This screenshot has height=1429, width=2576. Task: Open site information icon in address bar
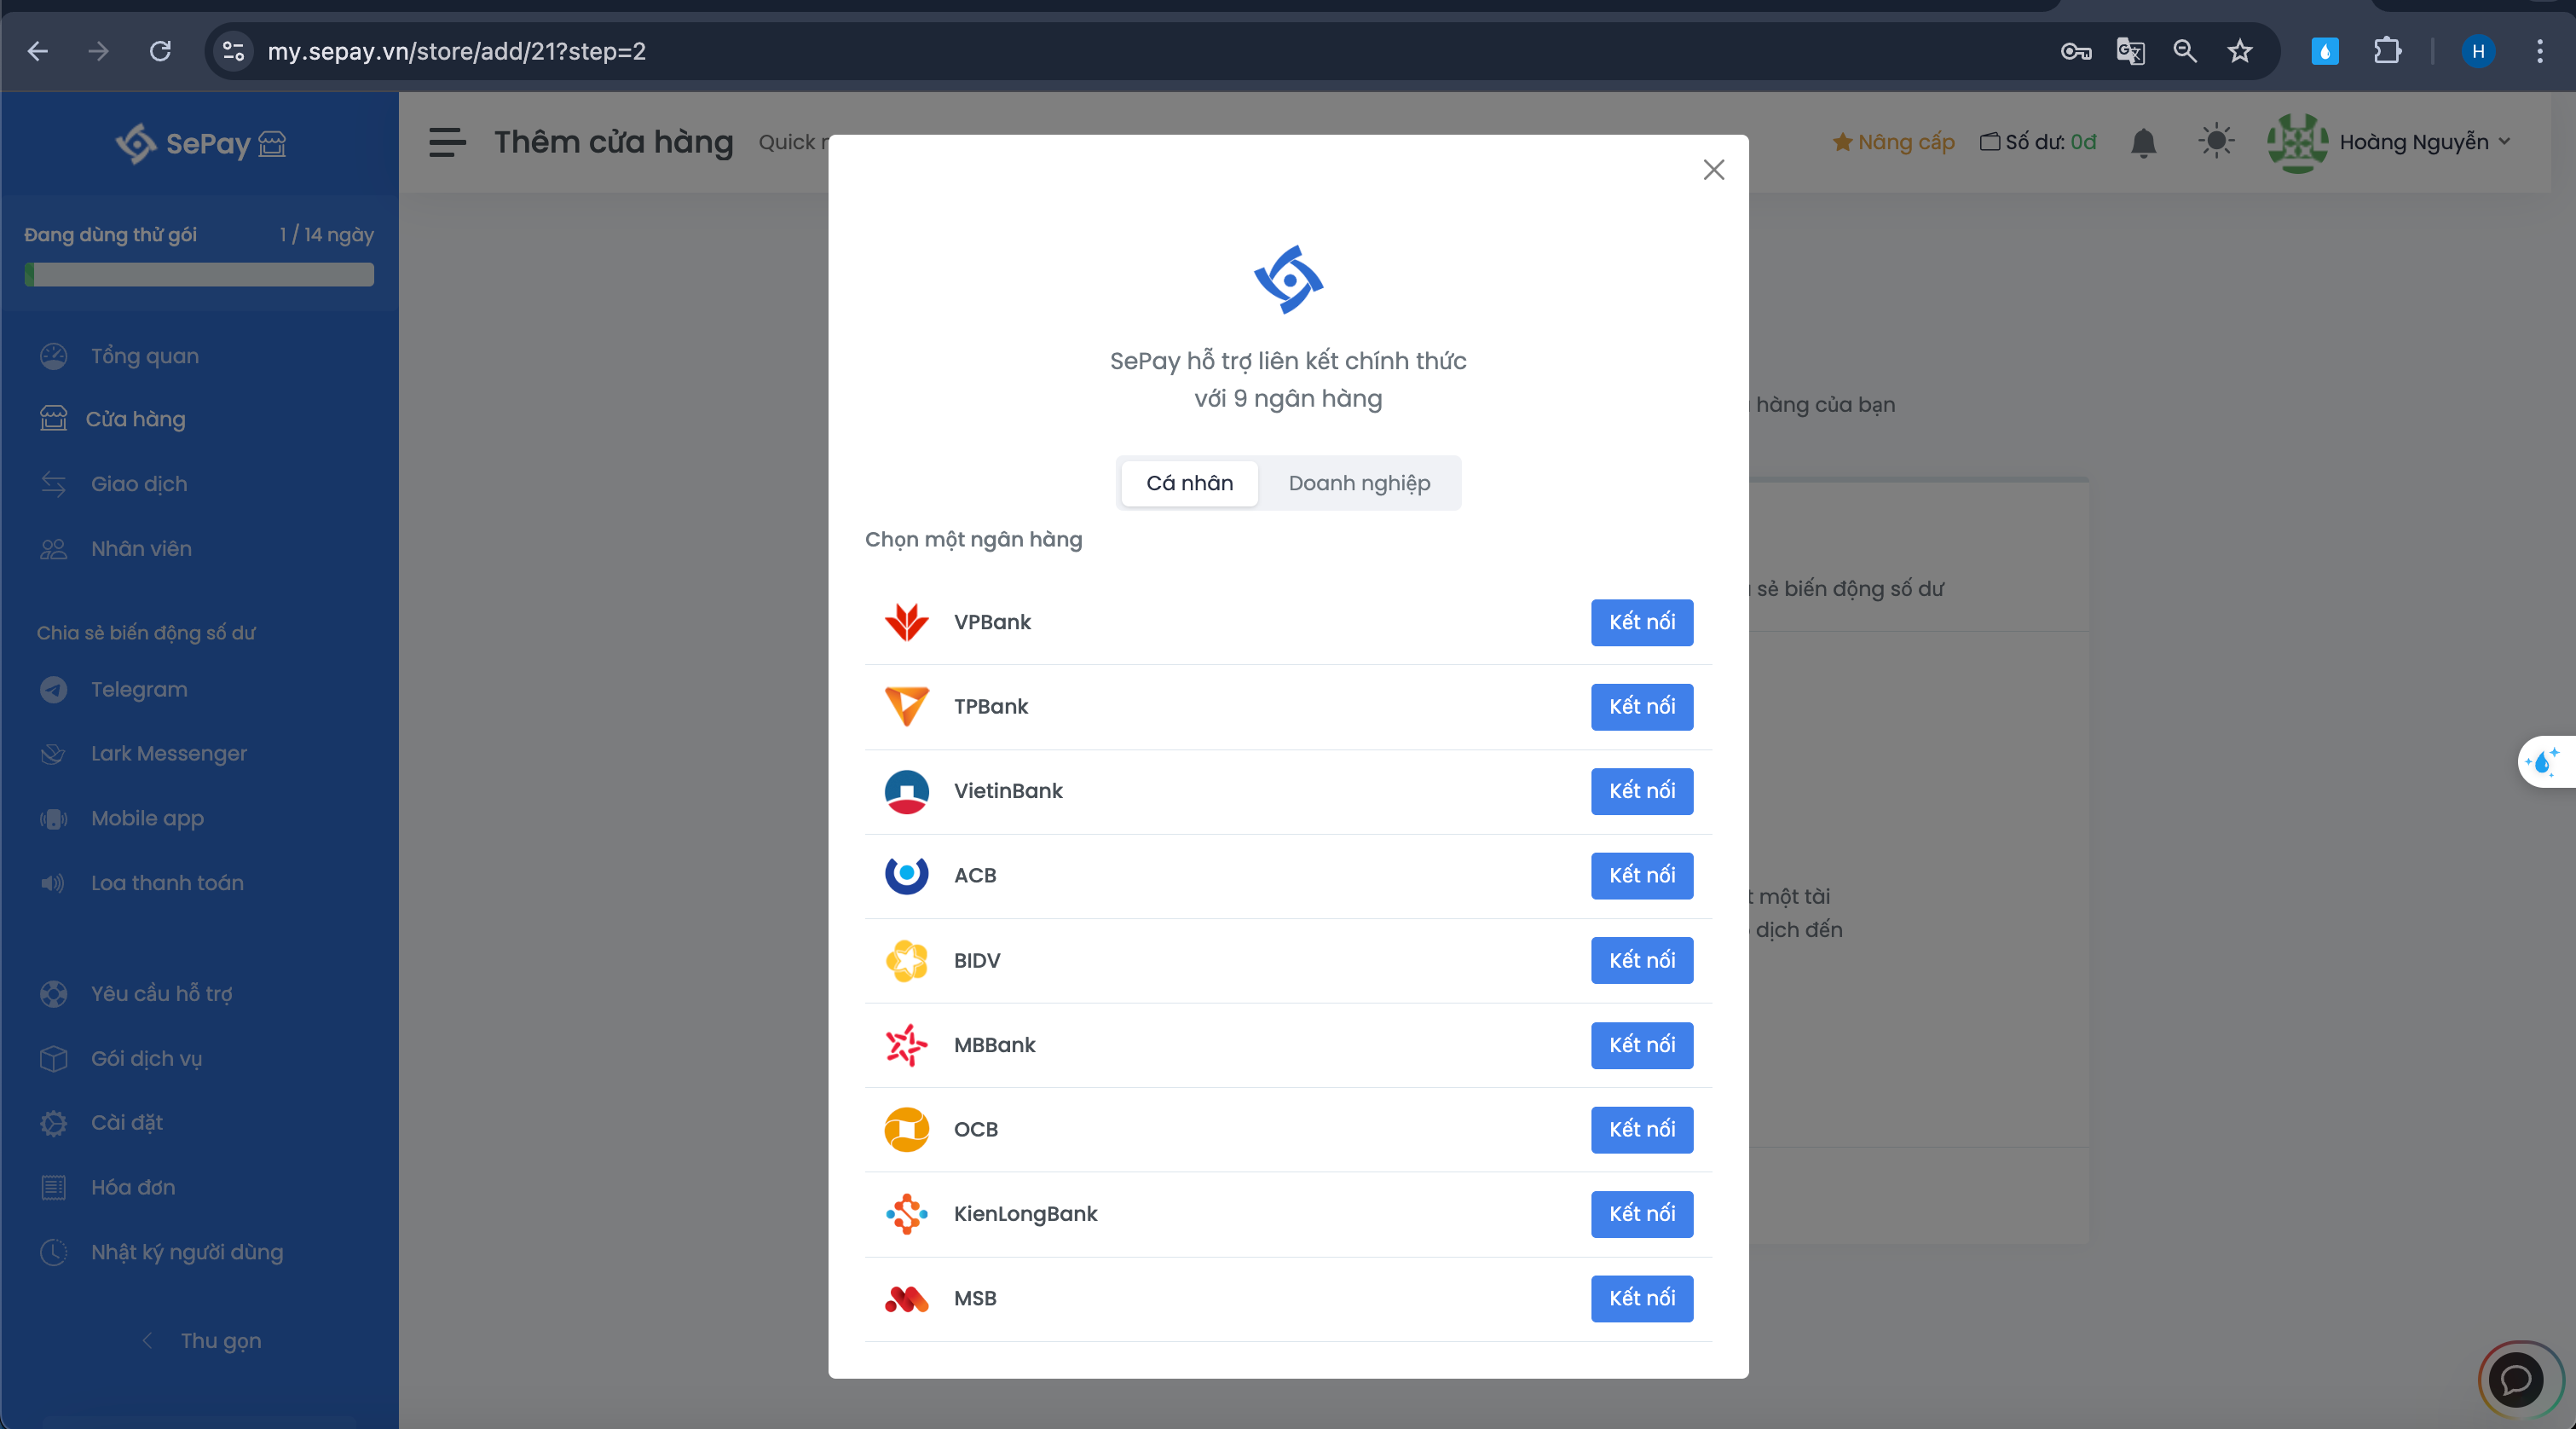point(233,51)
